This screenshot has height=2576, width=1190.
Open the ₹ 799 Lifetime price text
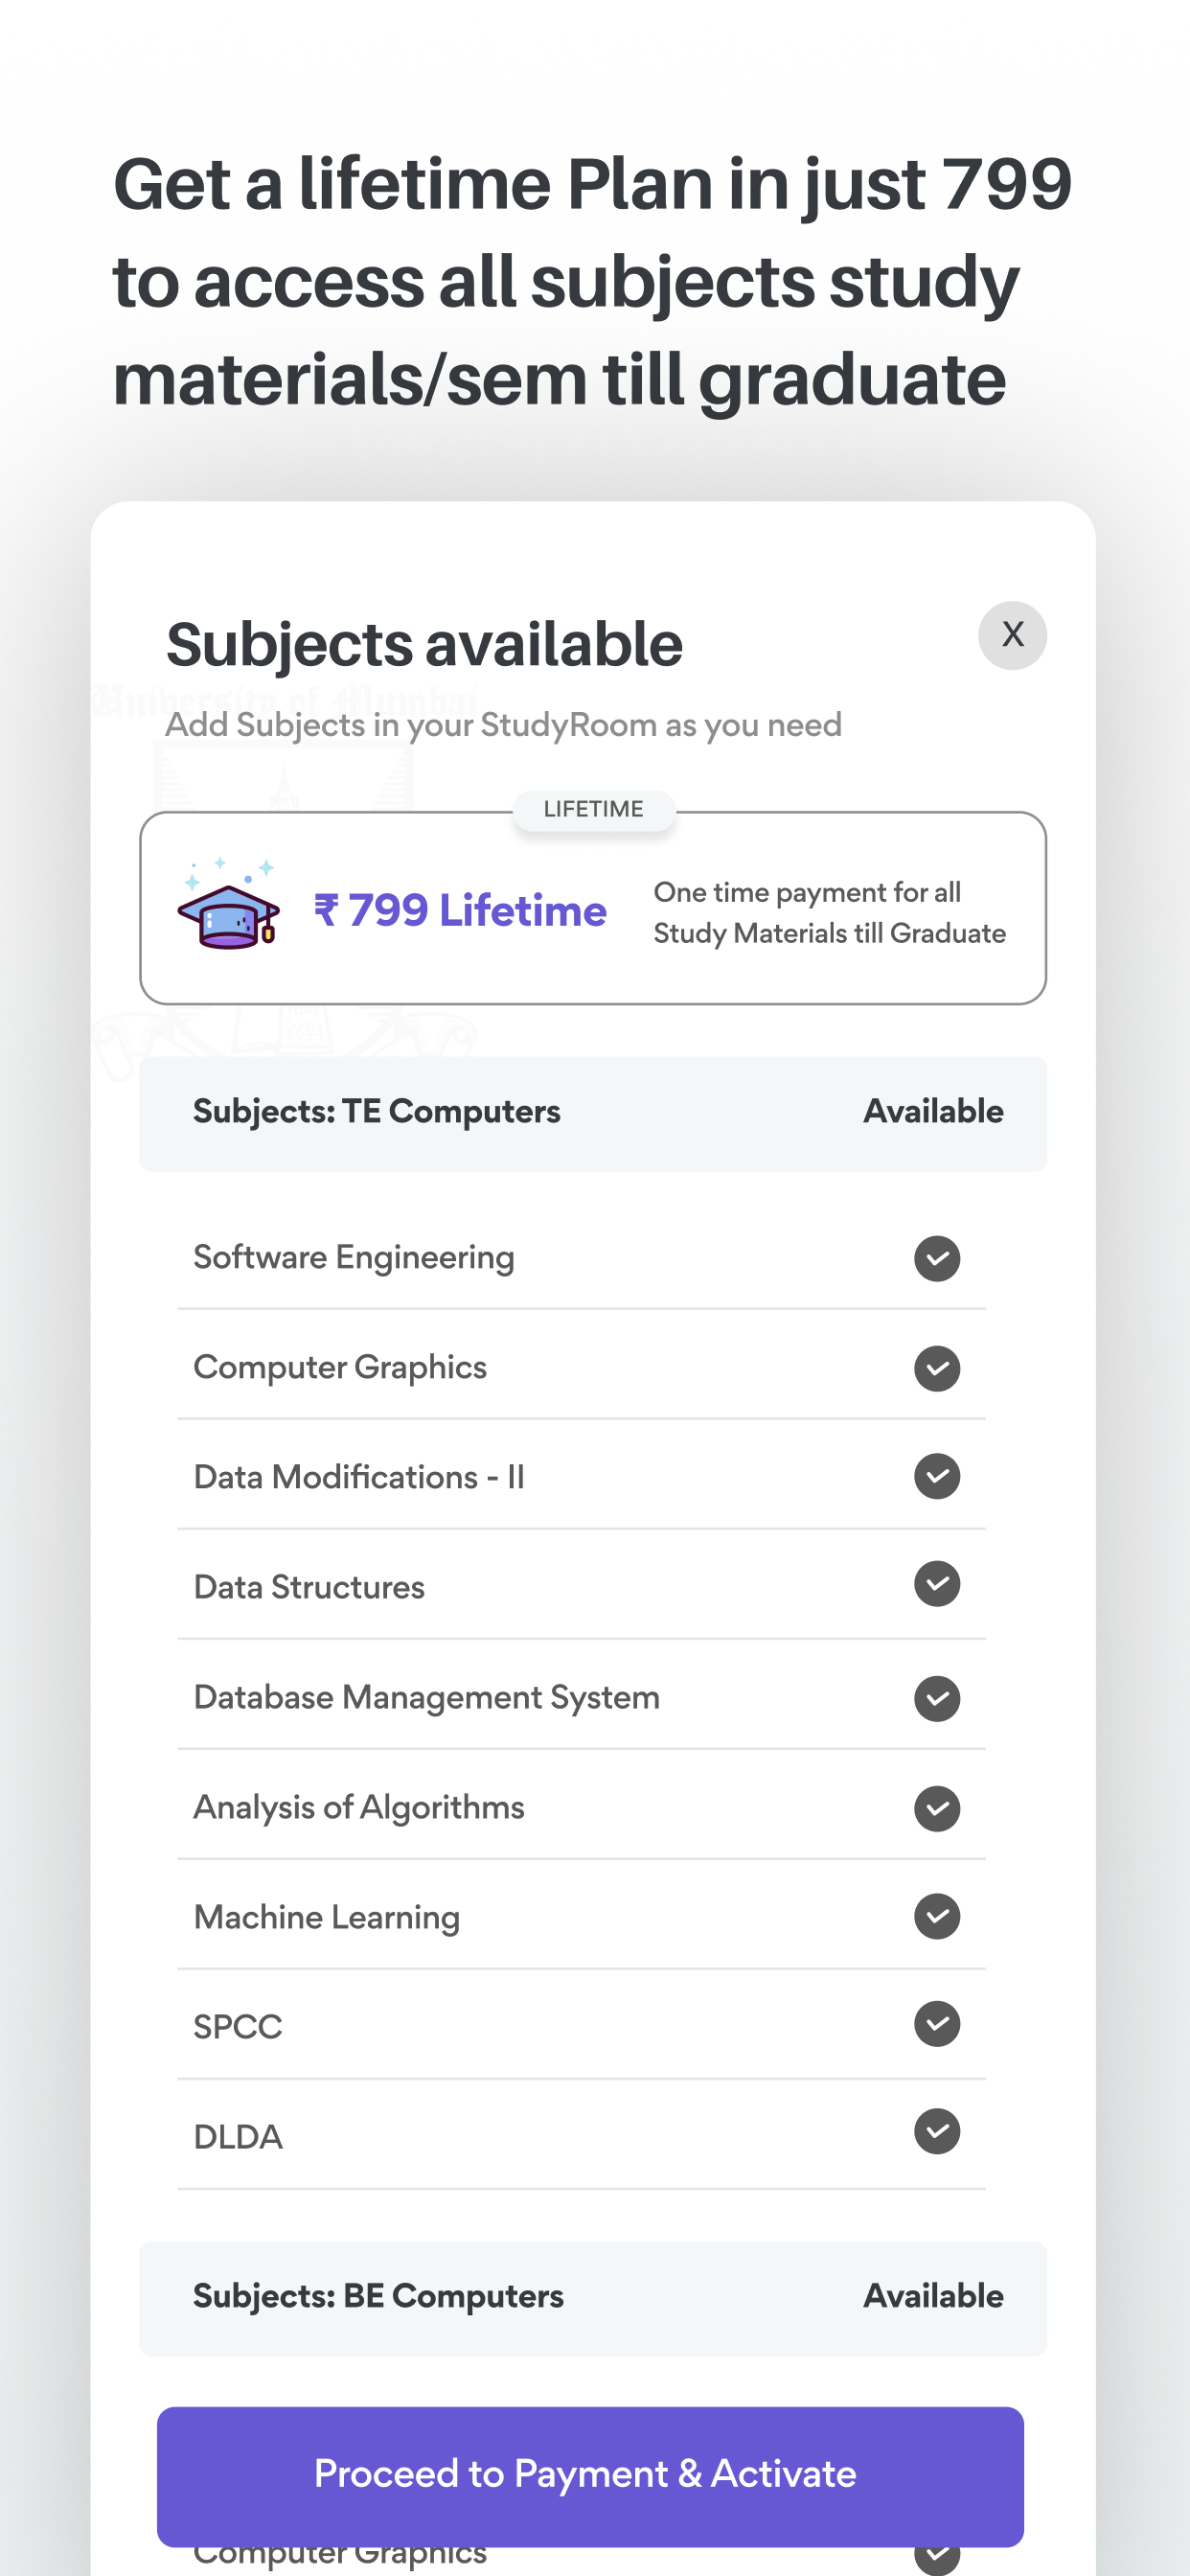(x=460, y=911)
